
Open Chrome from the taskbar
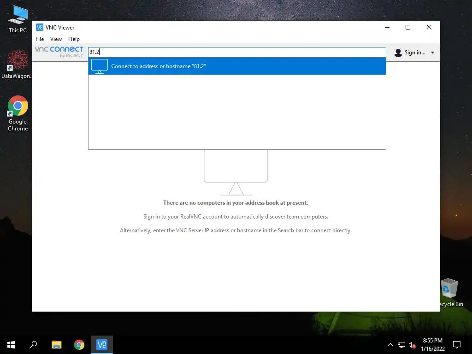pyautogui.click(x=79, y=345)
